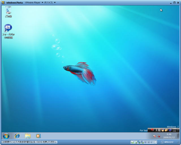
Task: Open IME help question mark icon
Action: point(170,130)
